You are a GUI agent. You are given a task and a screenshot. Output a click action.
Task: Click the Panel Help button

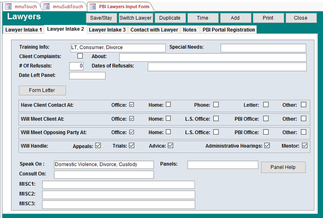pos(283,167)
